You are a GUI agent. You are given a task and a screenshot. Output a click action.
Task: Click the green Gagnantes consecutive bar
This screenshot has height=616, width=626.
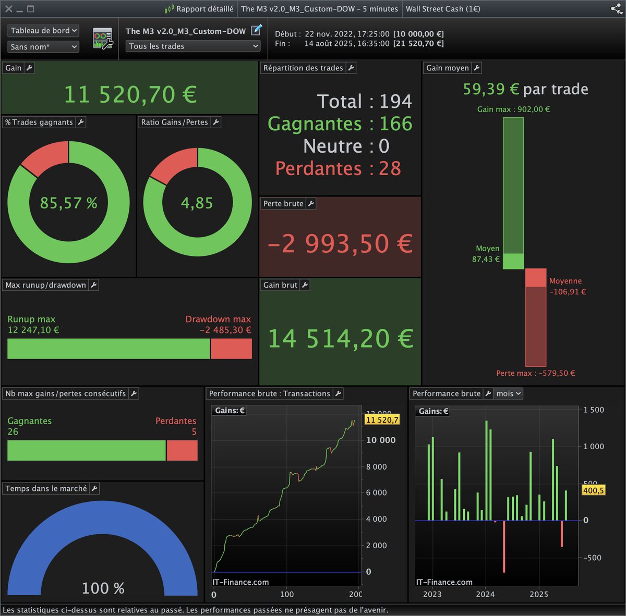click(87, 450)
